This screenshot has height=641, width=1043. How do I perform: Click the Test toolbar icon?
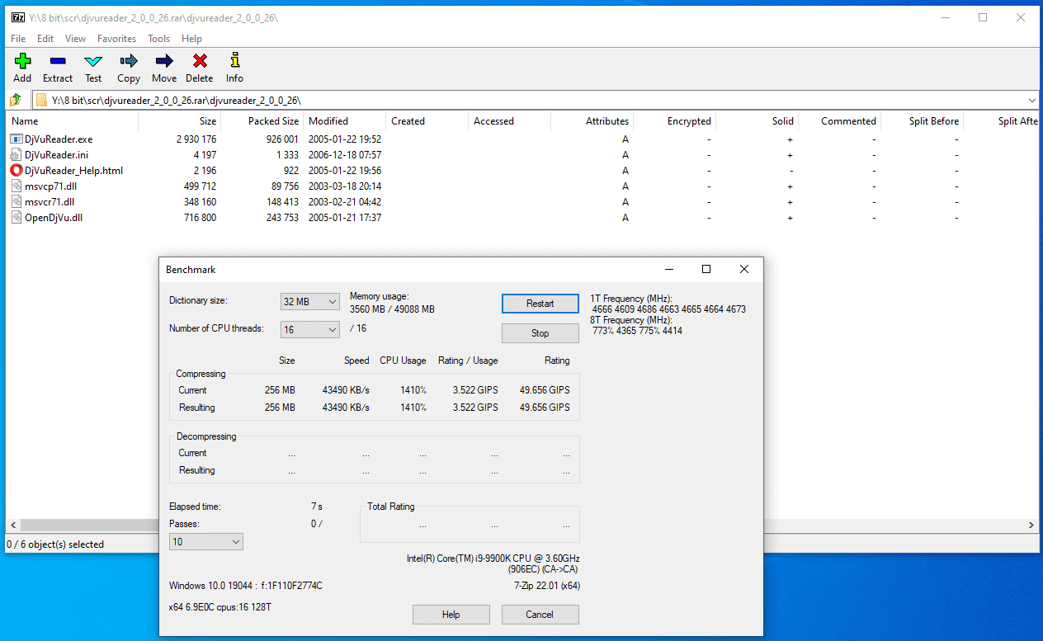(x=93, y=61)
